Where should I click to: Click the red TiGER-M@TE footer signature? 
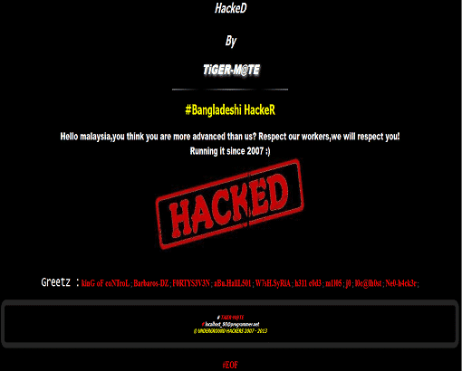232,318
